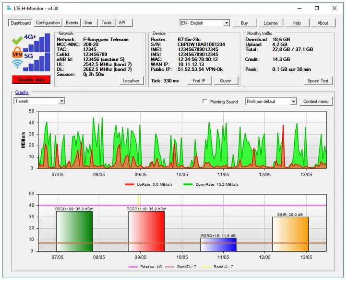This screenshot has width=348, height=281.
Task: Open the Configuration tab
Action: pos(48,23)
